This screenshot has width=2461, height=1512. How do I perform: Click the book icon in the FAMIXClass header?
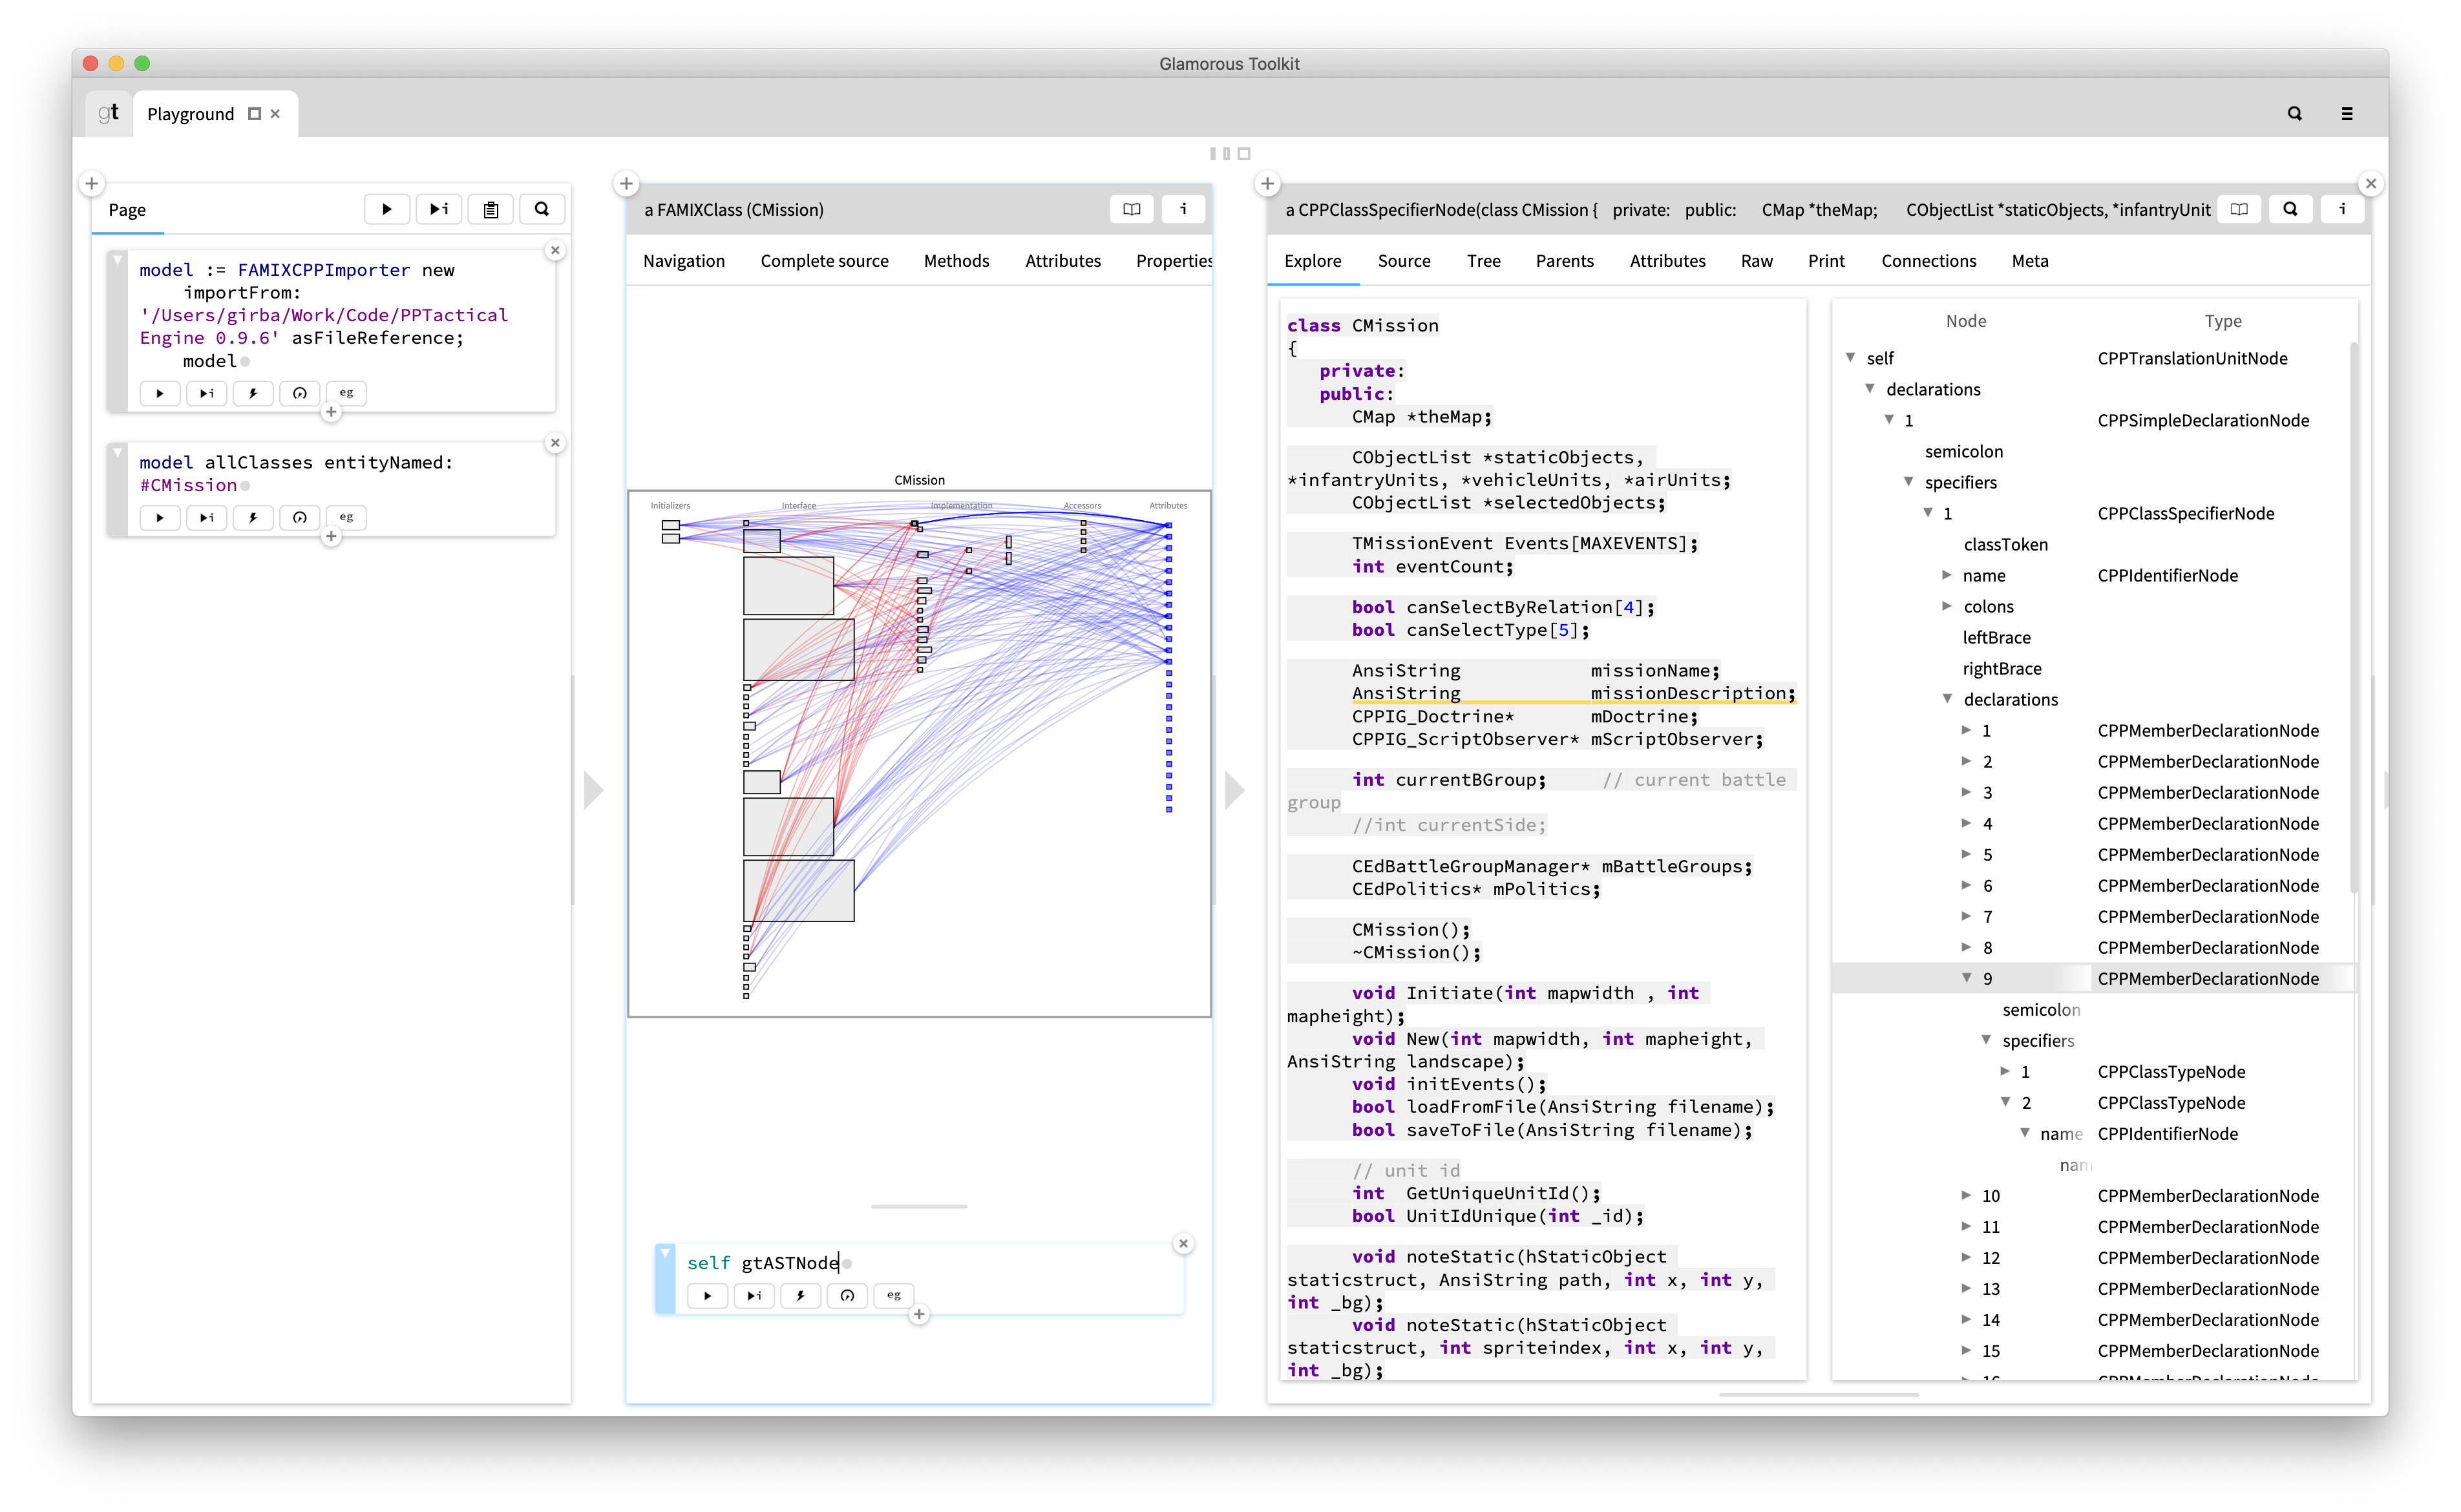[x=1131, y=209]
